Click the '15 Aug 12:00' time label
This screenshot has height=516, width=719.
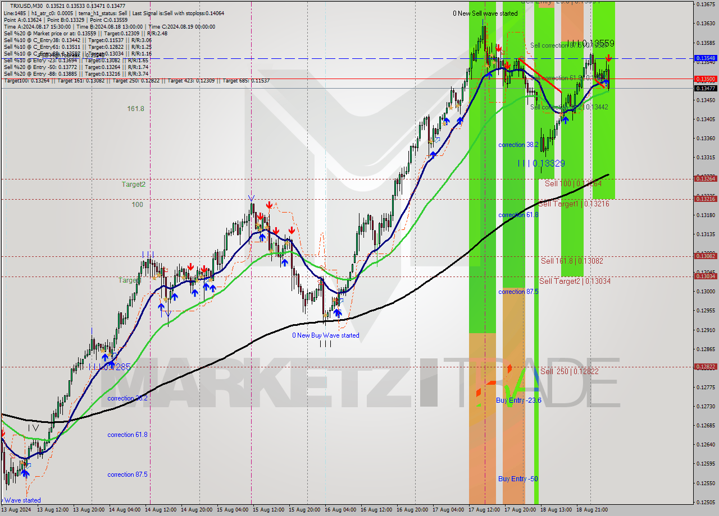pyautogui.click(x=269, y=510)
